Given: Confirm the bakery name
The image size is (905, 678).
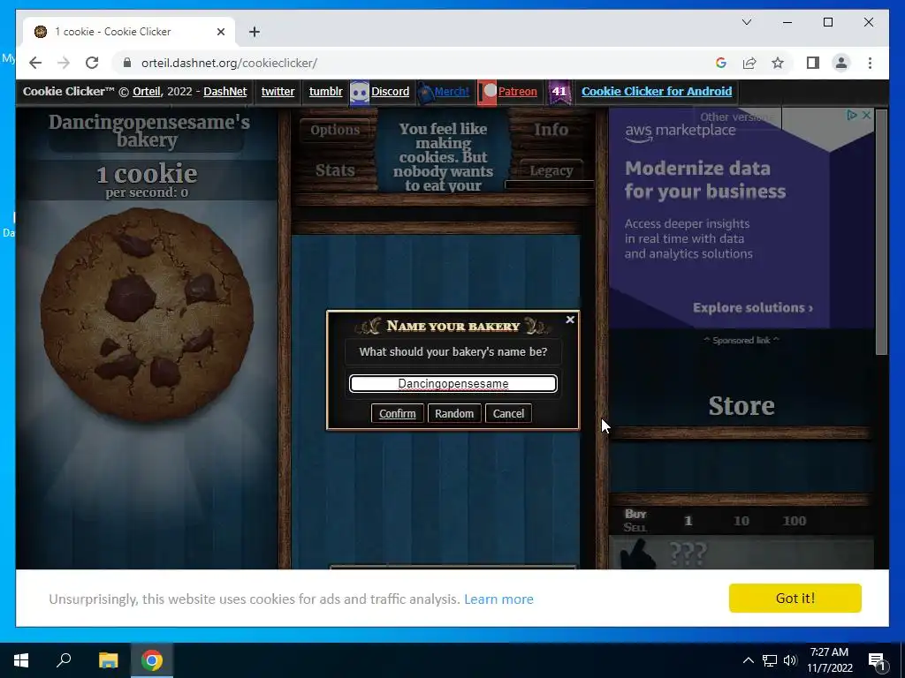Looking at the screenshot, I should (397, 413).
